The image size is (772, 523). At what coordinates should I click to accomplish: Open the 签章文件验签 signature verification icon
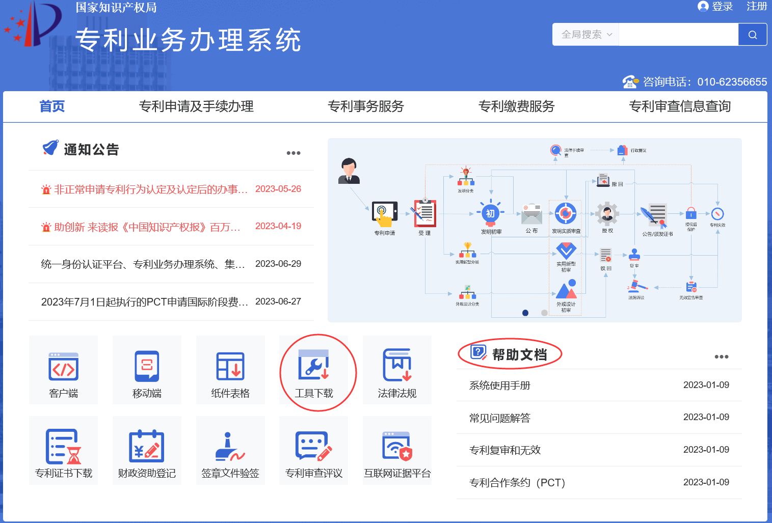[230, 450]
